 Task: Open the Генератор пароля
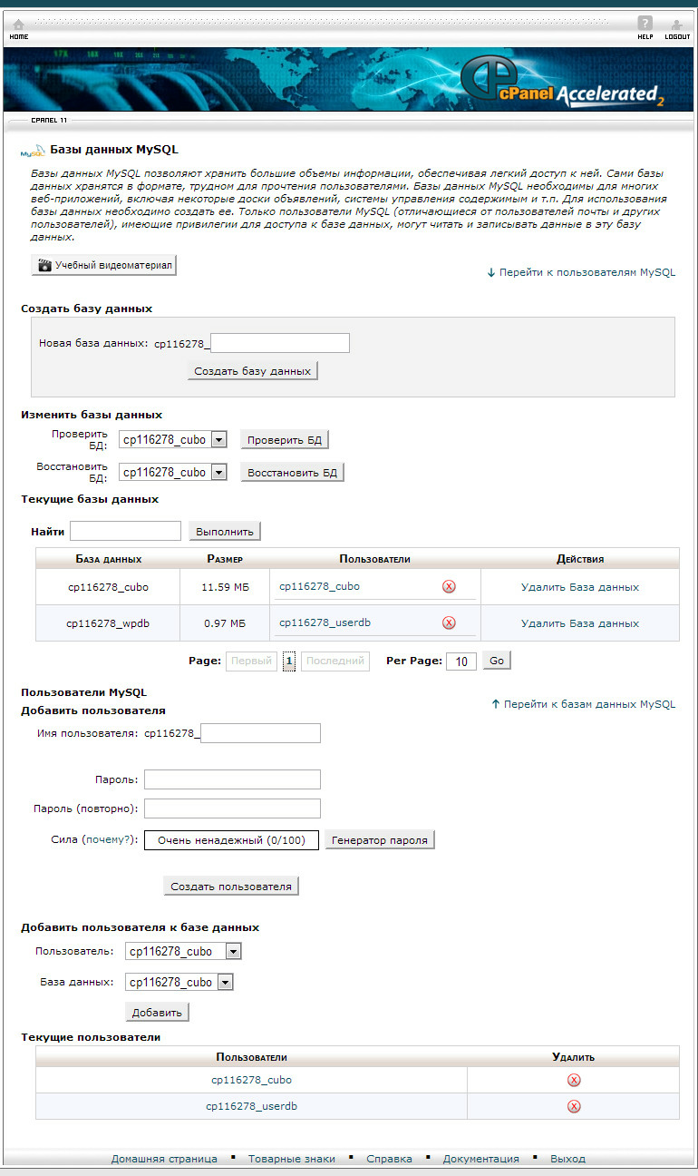380,840
